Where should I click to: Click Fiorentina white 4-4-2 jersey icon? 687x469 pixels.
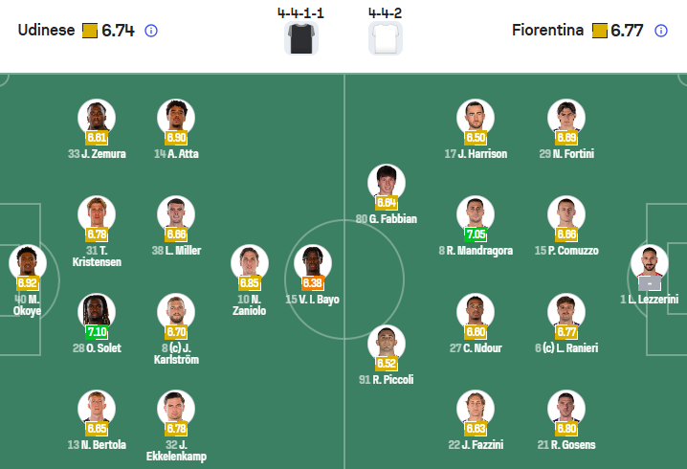[x=385, y=38]
